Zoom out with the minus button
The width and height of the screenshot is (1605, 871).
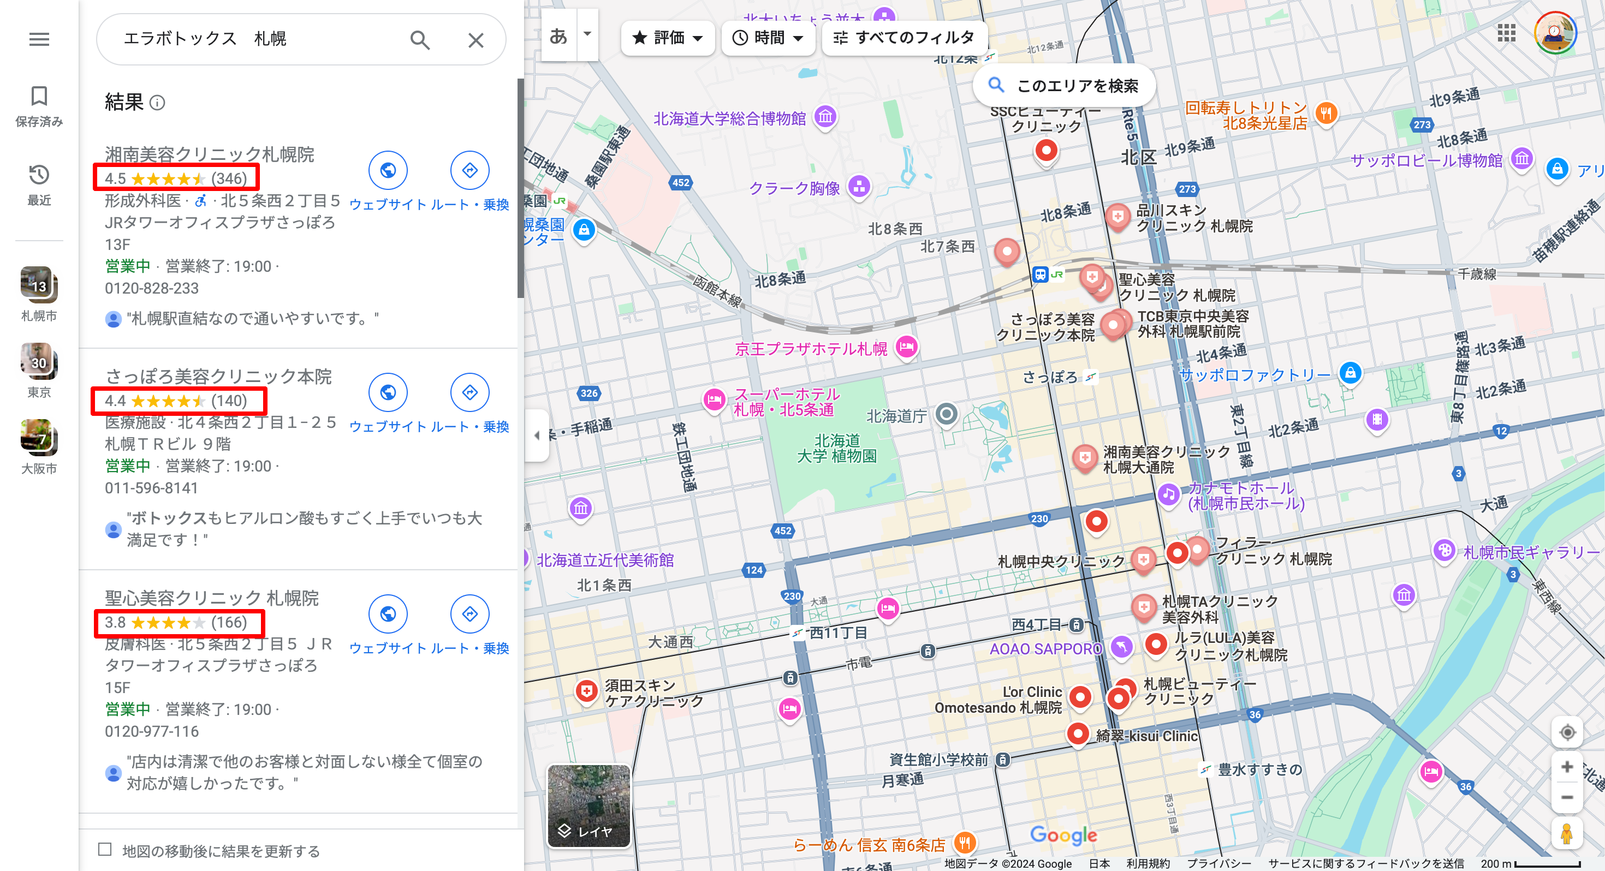click(1567, 797)
